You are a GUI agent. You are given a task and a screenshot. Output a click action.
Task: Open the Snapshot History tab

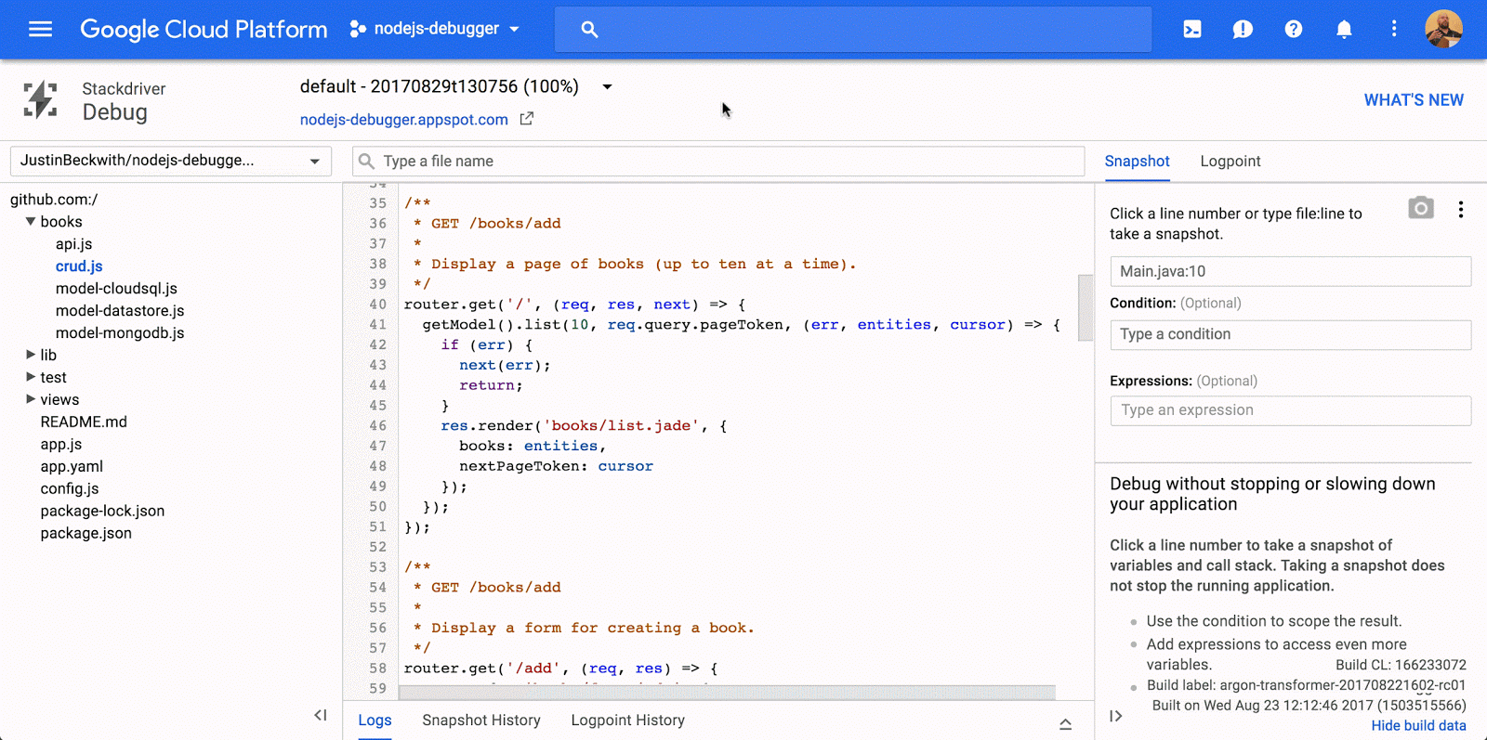pyautogui.click(x=481, y=721)
